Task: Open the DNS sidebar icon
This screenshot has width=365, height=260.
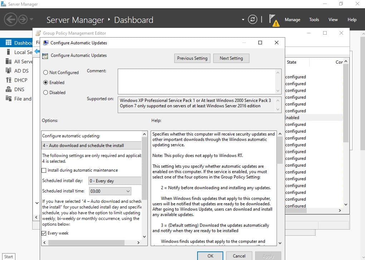Action: click(x=9, y=89)
